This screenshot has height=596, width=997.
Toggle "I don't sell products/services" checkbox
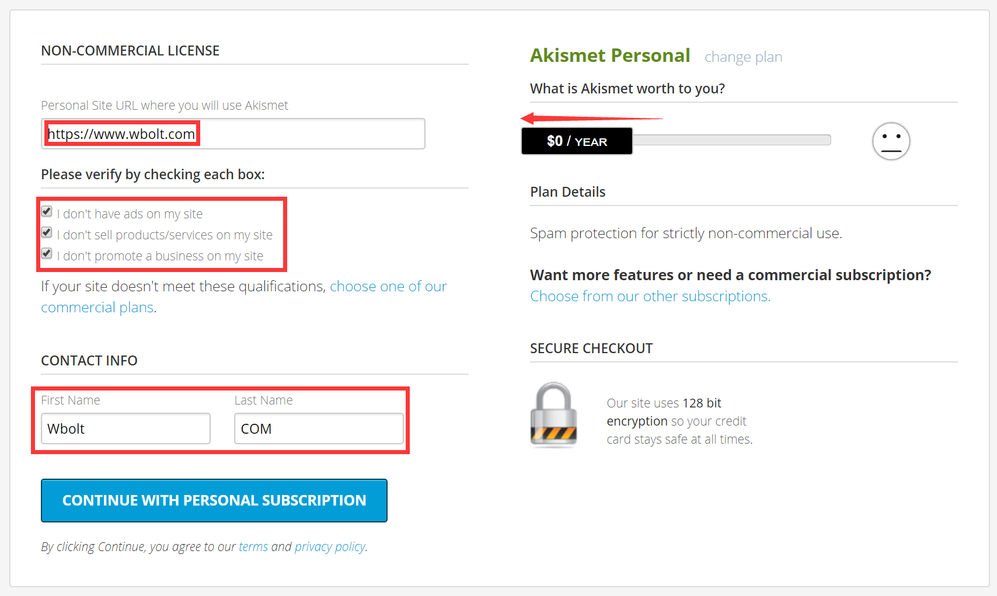point(47,232)
